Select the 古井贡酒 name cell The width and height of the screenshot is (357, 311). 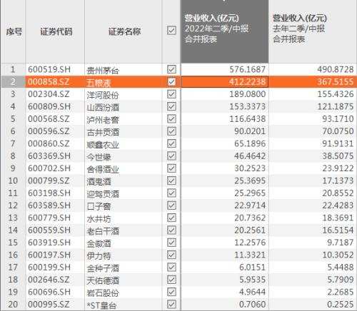[124, 131]
